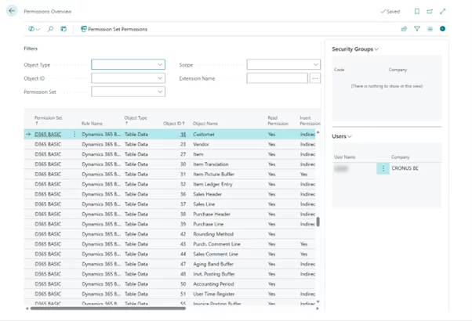Click inside the Extension Name input field
The image size is (472, 321).
point(277,78)
